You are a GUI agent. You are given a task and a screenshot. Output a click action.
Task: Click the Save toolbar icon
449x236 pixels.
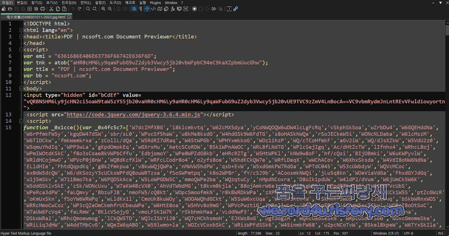click(x=16, y=9)
